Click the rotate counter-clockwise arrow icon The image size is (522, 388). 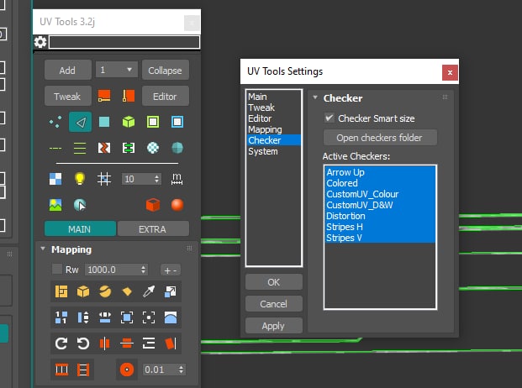coord(83,343)
